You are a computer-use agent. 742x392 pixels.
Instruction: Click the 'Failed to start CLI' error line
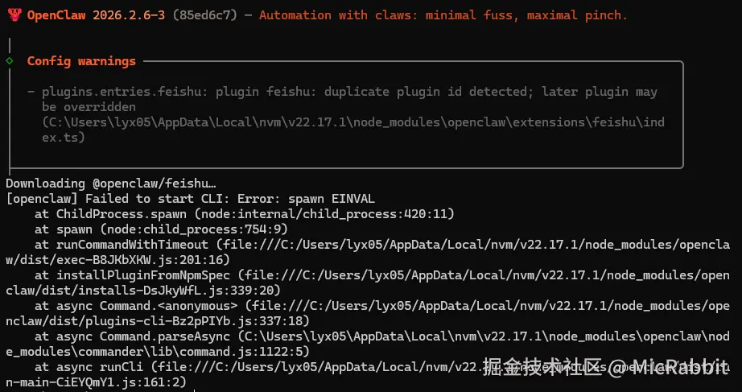click(x=190, y=199)
